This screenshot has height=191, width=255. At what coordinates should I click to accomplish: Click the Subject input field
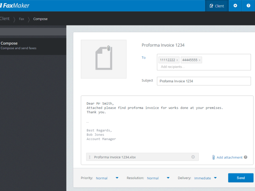coord(204,81)
